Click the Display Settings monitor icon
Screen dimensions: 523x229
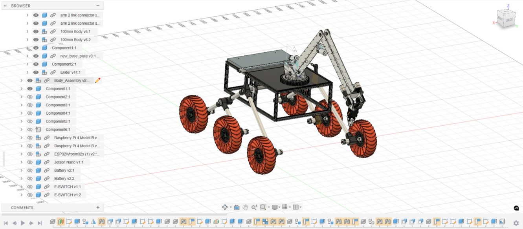point(275,207)
